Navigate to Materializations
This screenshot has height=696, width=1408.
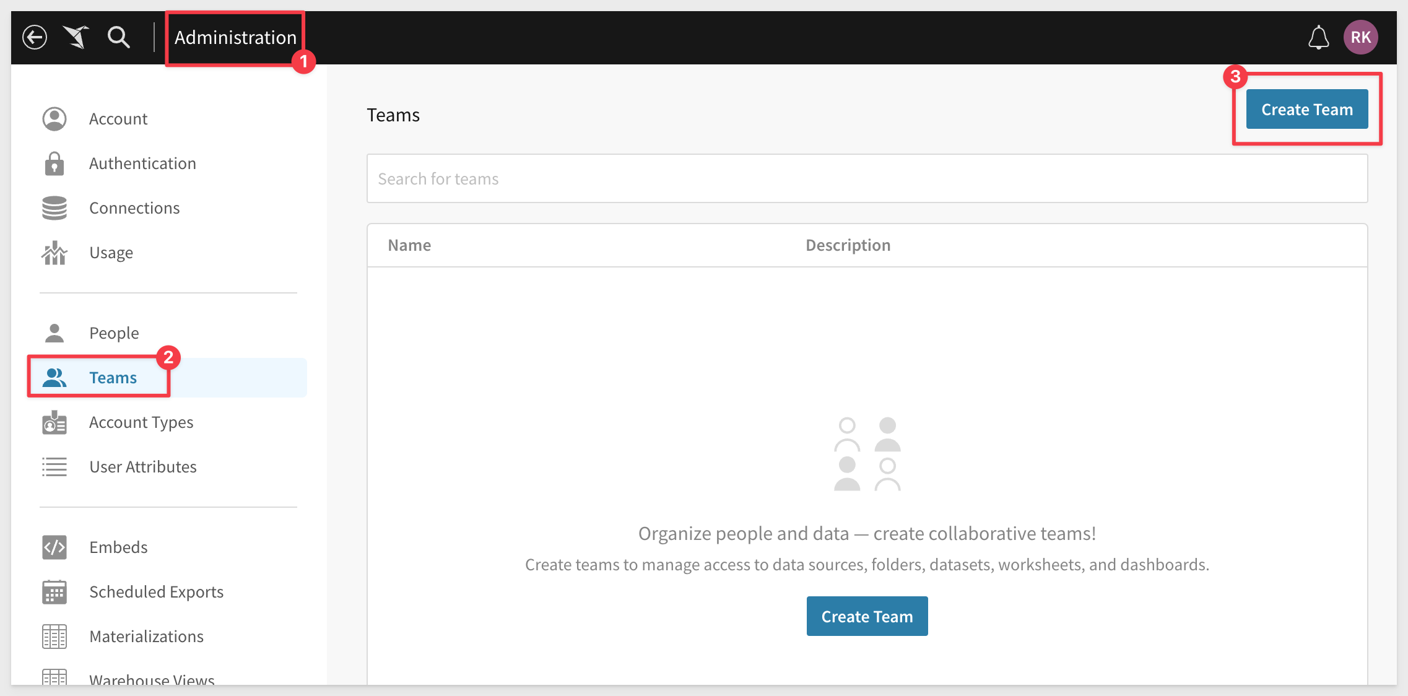coord(146,637)
